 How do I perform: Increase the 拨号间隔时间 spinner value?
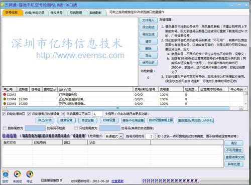[x=155, y=135]
